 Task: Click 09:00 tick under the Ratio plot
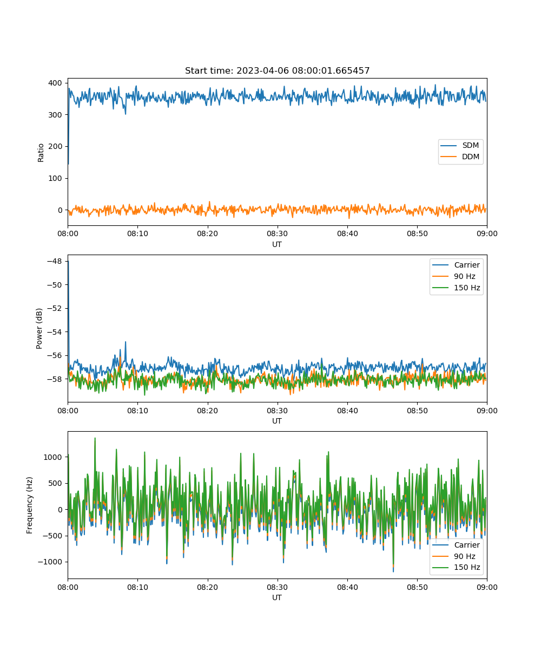point(486,233)
